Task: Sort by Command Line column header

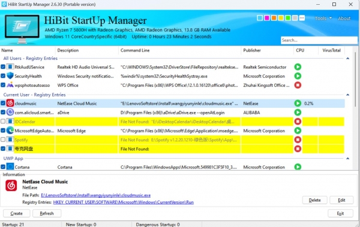Action: coord(179,50)
